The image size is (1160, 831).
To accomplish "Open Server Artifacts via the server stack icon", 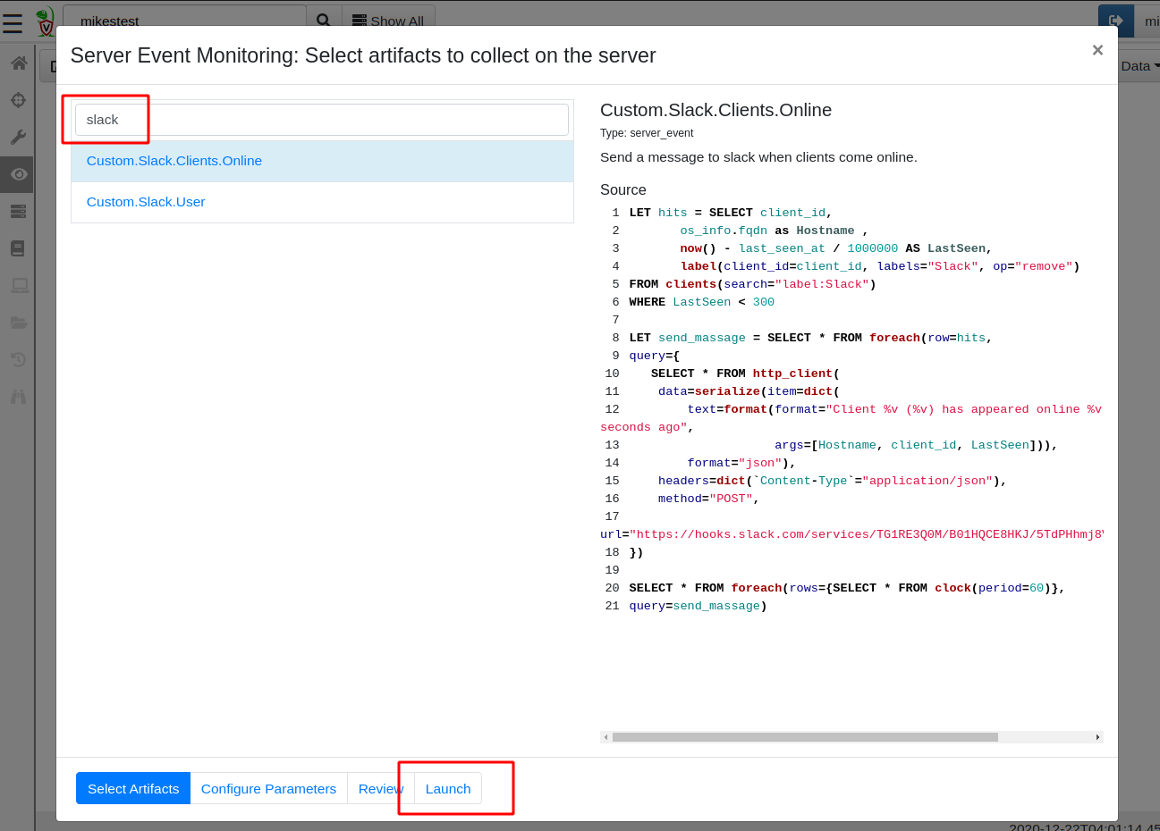I will pos(17,211).
